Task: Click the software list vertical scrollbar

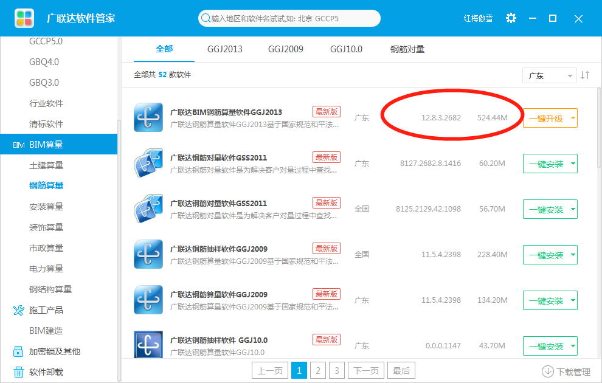Action: [599, 128]
